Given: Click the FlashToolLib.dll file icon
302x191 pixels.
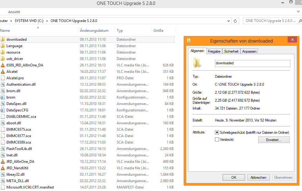Looking at the screenshot, I should click(x=3, y=149).
